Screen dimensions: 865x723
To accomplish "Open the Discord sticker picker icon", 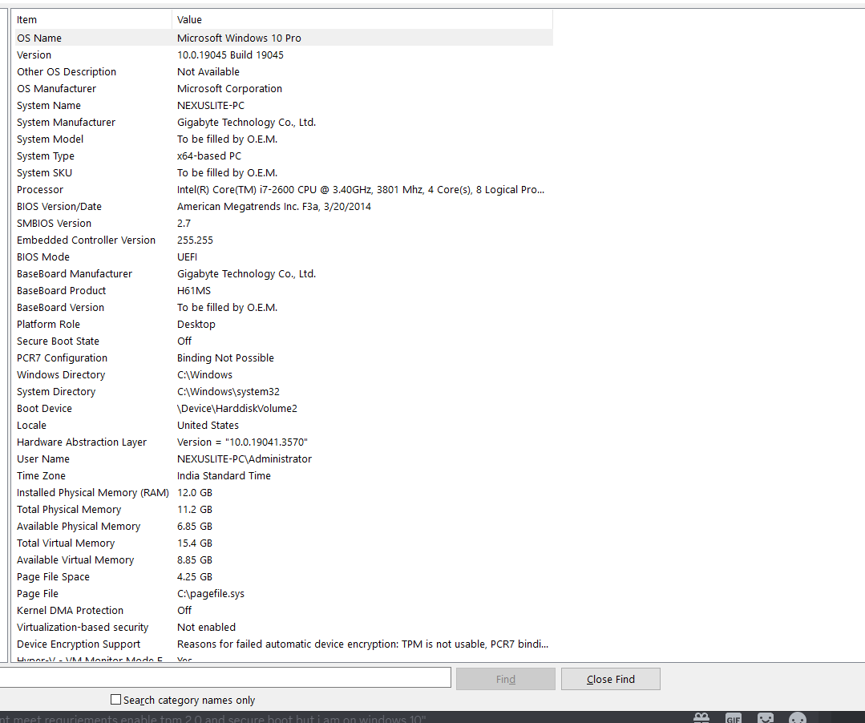I will pyautogui.click(x=765, y=718).
